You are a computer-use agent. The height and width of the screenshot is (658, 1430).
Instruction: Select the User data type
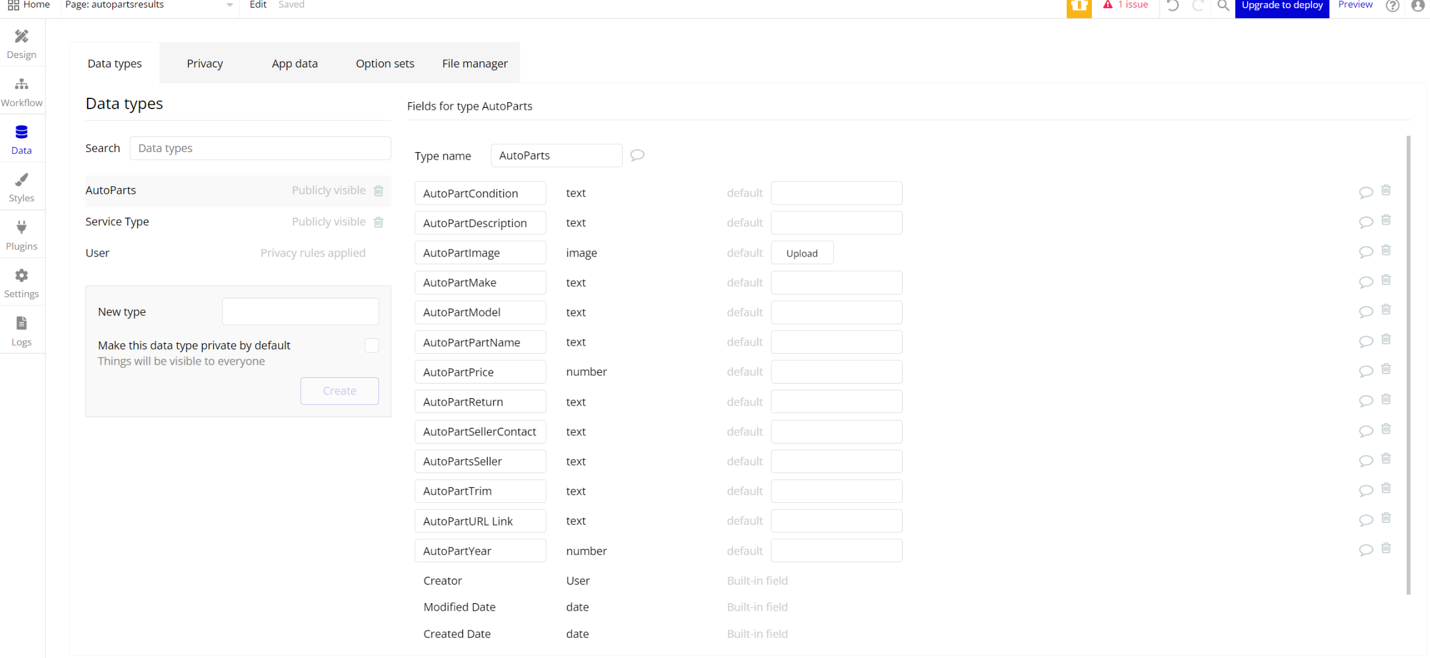(x=98, y=253)
